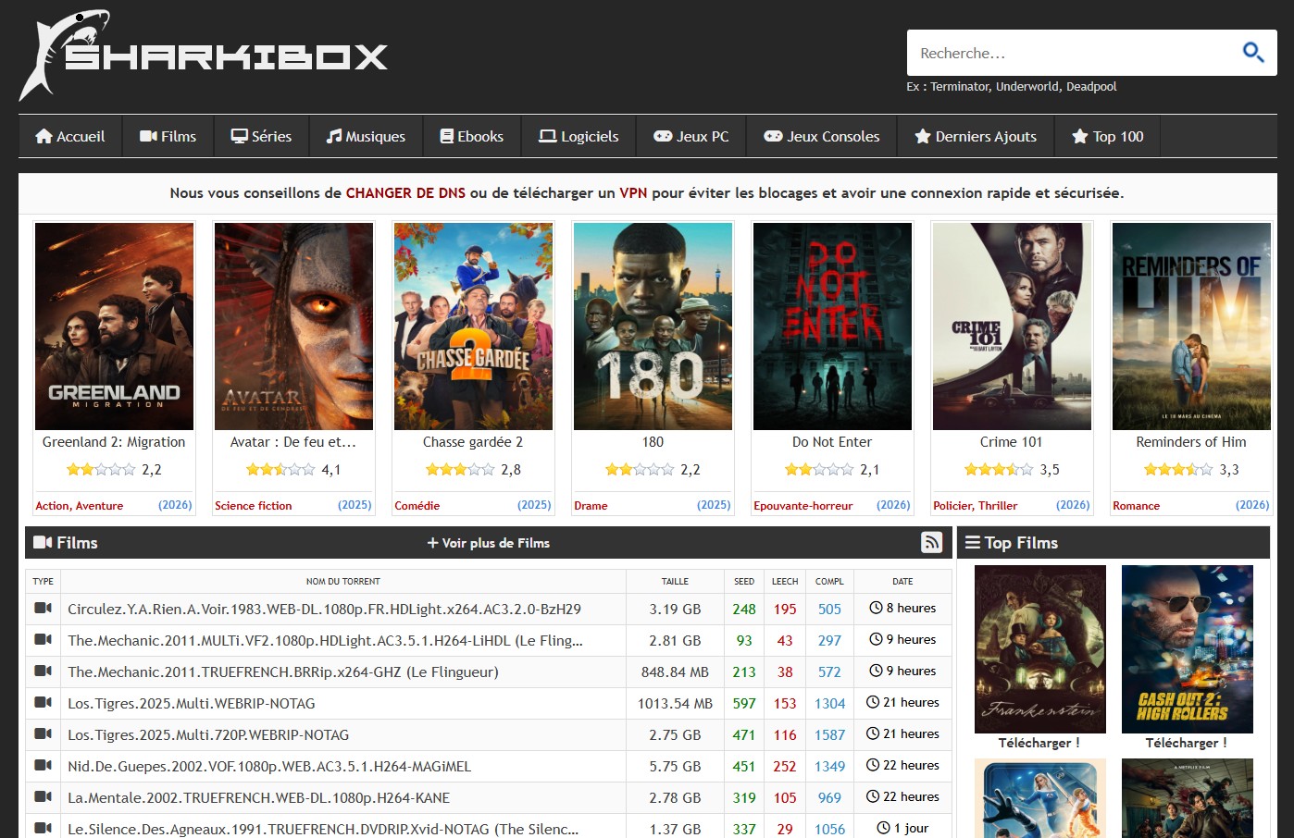This screenshot has height=838, width=1294.
Task: Open the Ebooks menu item
Action: (x=472, y=136)
